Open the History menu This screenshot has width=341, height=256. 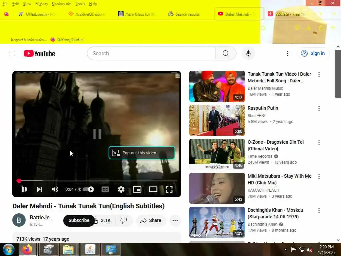[x=41, y=4]
